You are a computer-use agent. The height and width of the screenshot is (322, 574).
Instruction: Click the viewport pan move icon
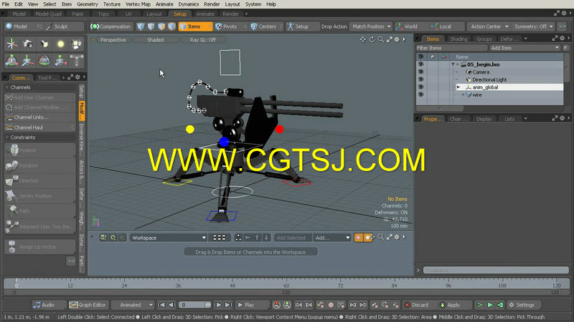[x=363, y=39]
